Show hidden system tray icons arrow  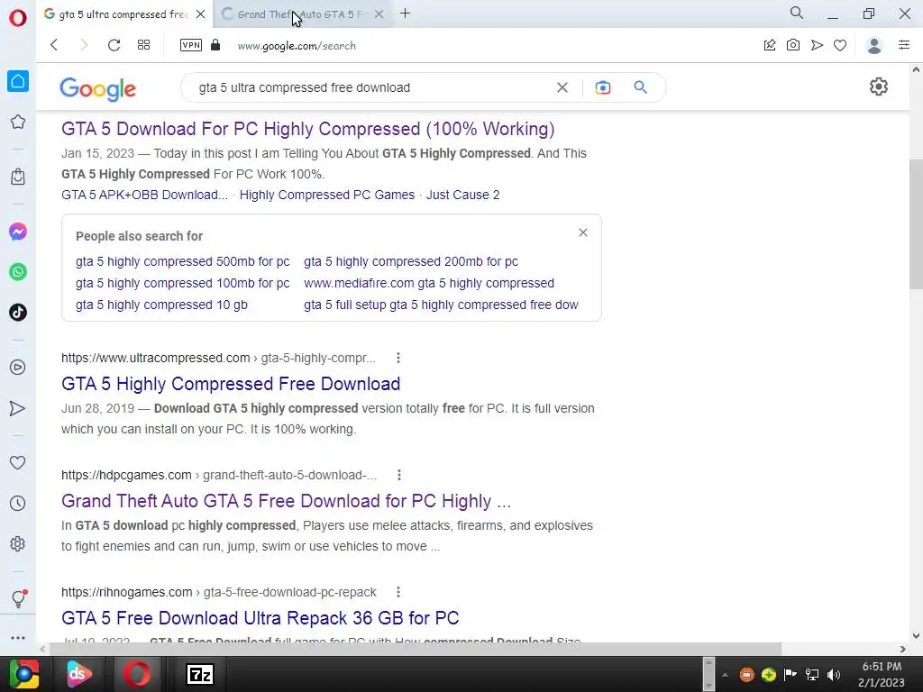[726, 675]
